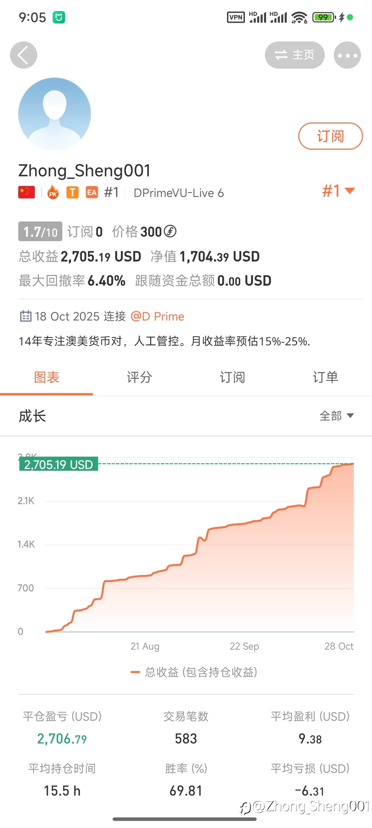
Task: Switch to the 订阅 subscriptions tab
Action: coord(232,377)
